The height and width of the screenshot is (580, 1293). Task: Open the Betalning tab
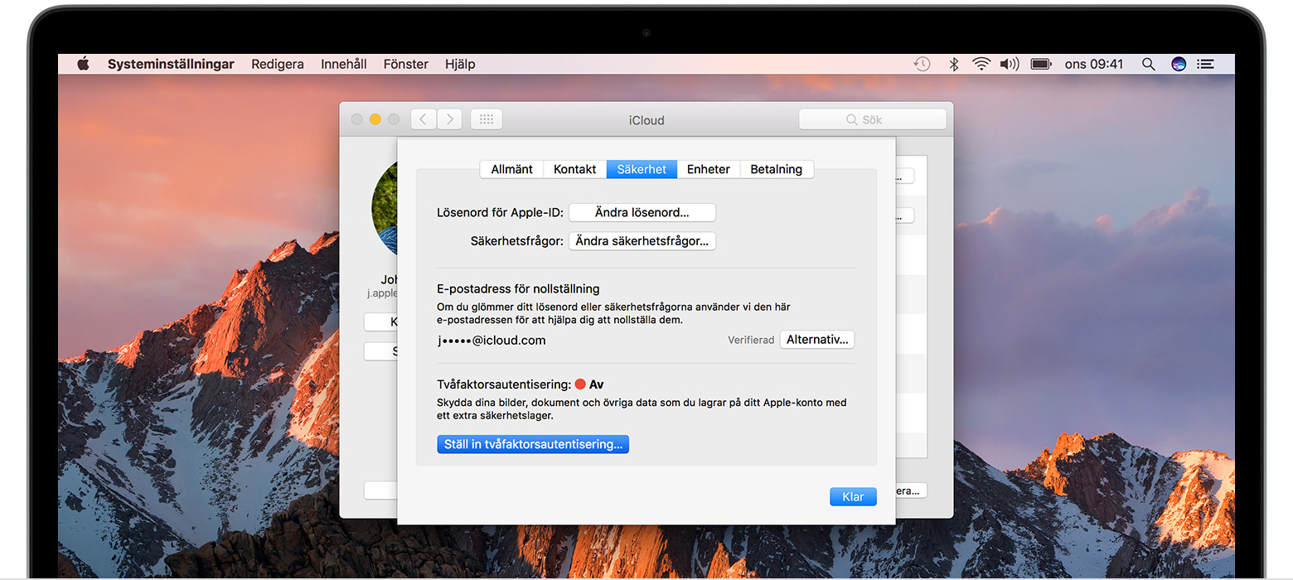point(776,169)
